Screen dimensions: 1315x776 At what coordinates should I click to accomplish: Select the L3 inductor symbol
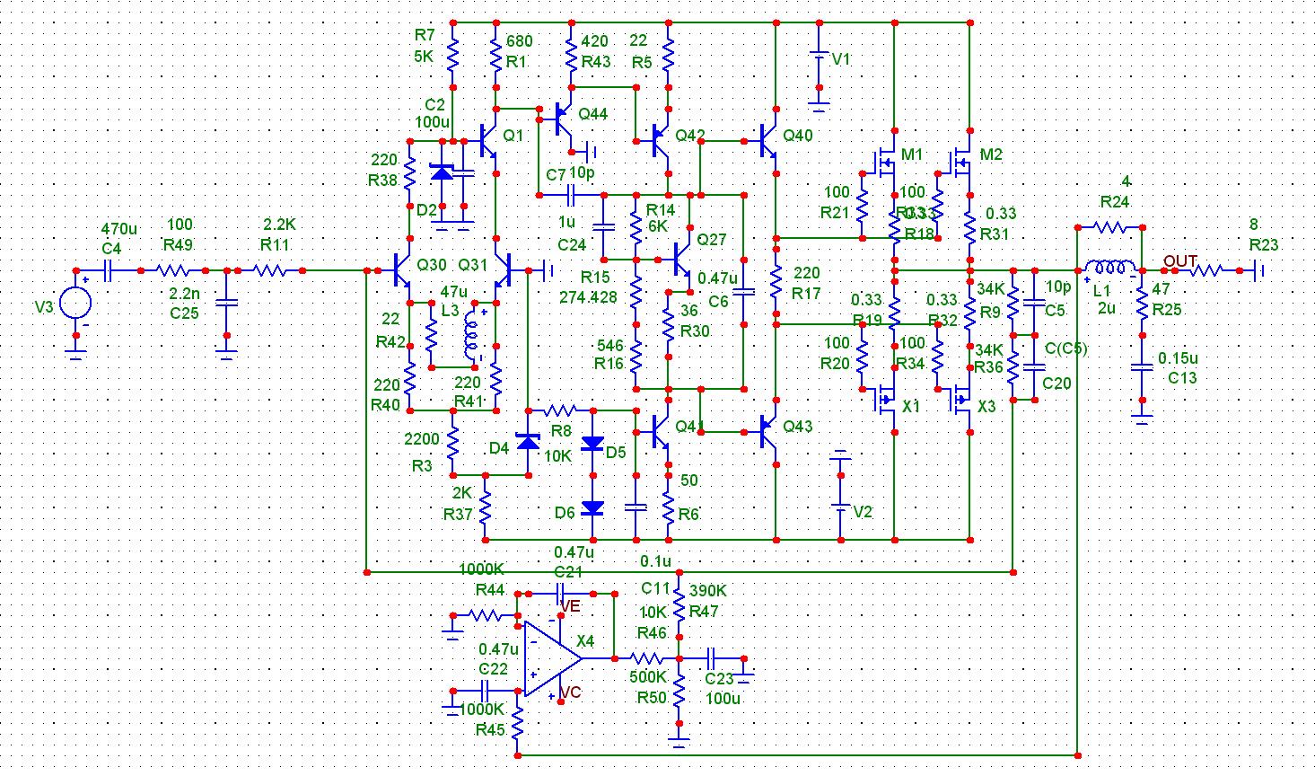click(469, 335)
